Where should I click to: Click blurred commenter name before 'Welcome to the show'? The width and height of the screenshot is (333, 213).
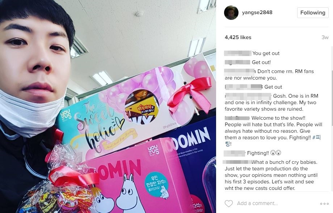point(237,118)
